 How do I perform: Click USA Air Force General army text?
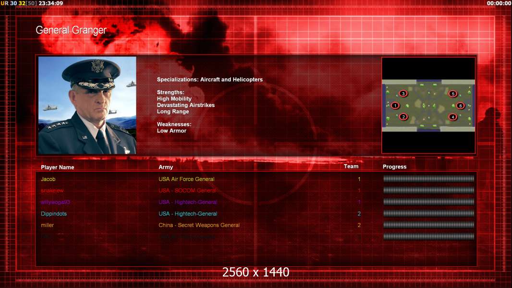pyautogui.click(x=186, y=179)
